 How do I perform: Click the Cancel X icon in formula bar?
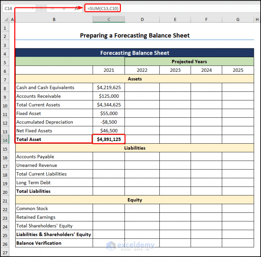[x=52, y=8]
